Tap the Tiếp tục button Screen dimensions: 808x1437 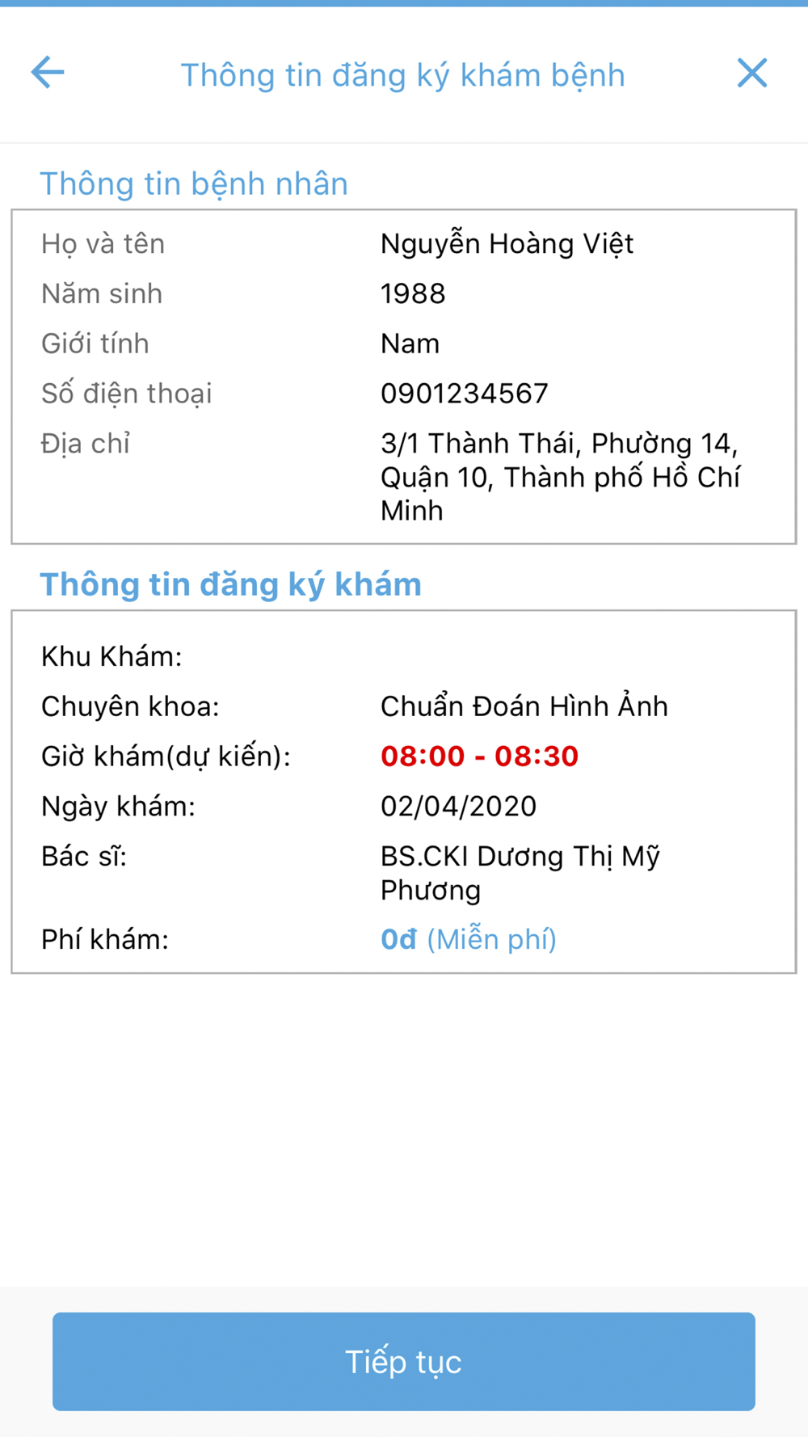coord(404,1362)
